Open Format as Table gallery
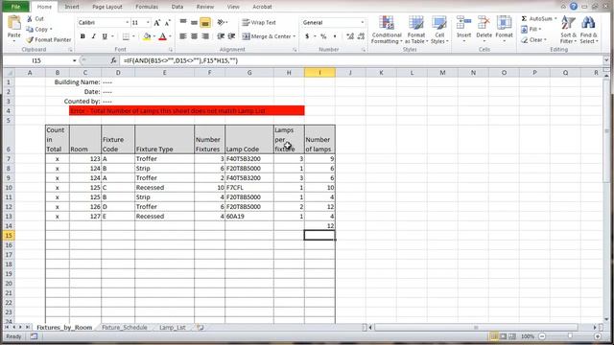The image size is (614, 345). pos(415,30)
